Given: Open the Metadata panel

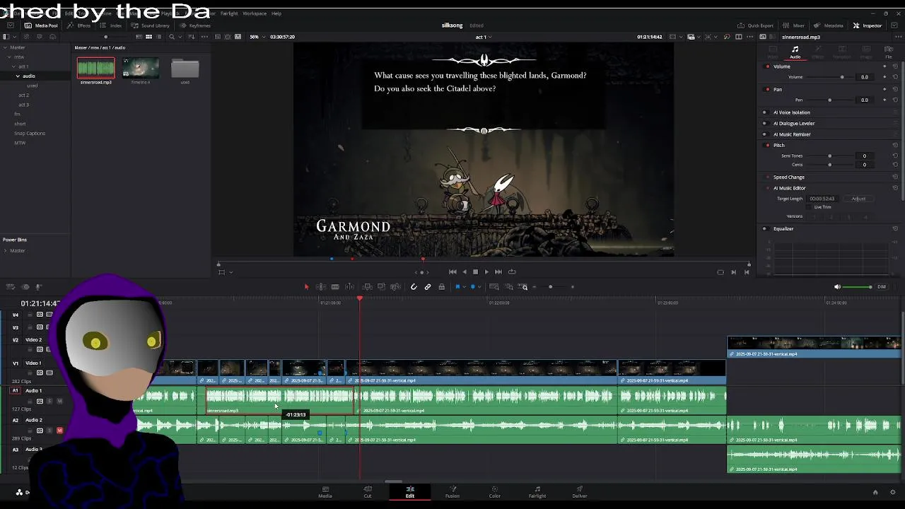Looking at the screenshot, I should (829, 25).
